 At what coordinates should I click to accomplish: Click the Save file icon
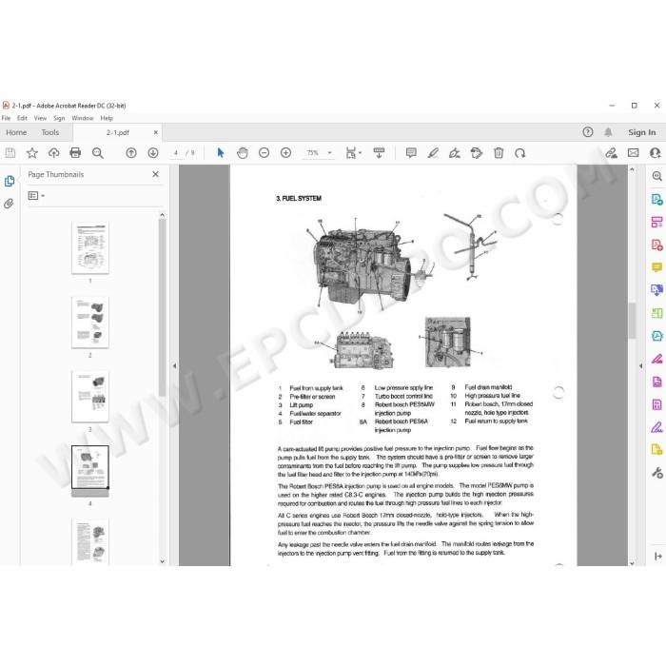(10, 153)
